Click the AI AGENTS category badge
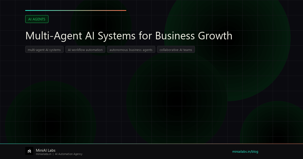 [x=37, y=19]
